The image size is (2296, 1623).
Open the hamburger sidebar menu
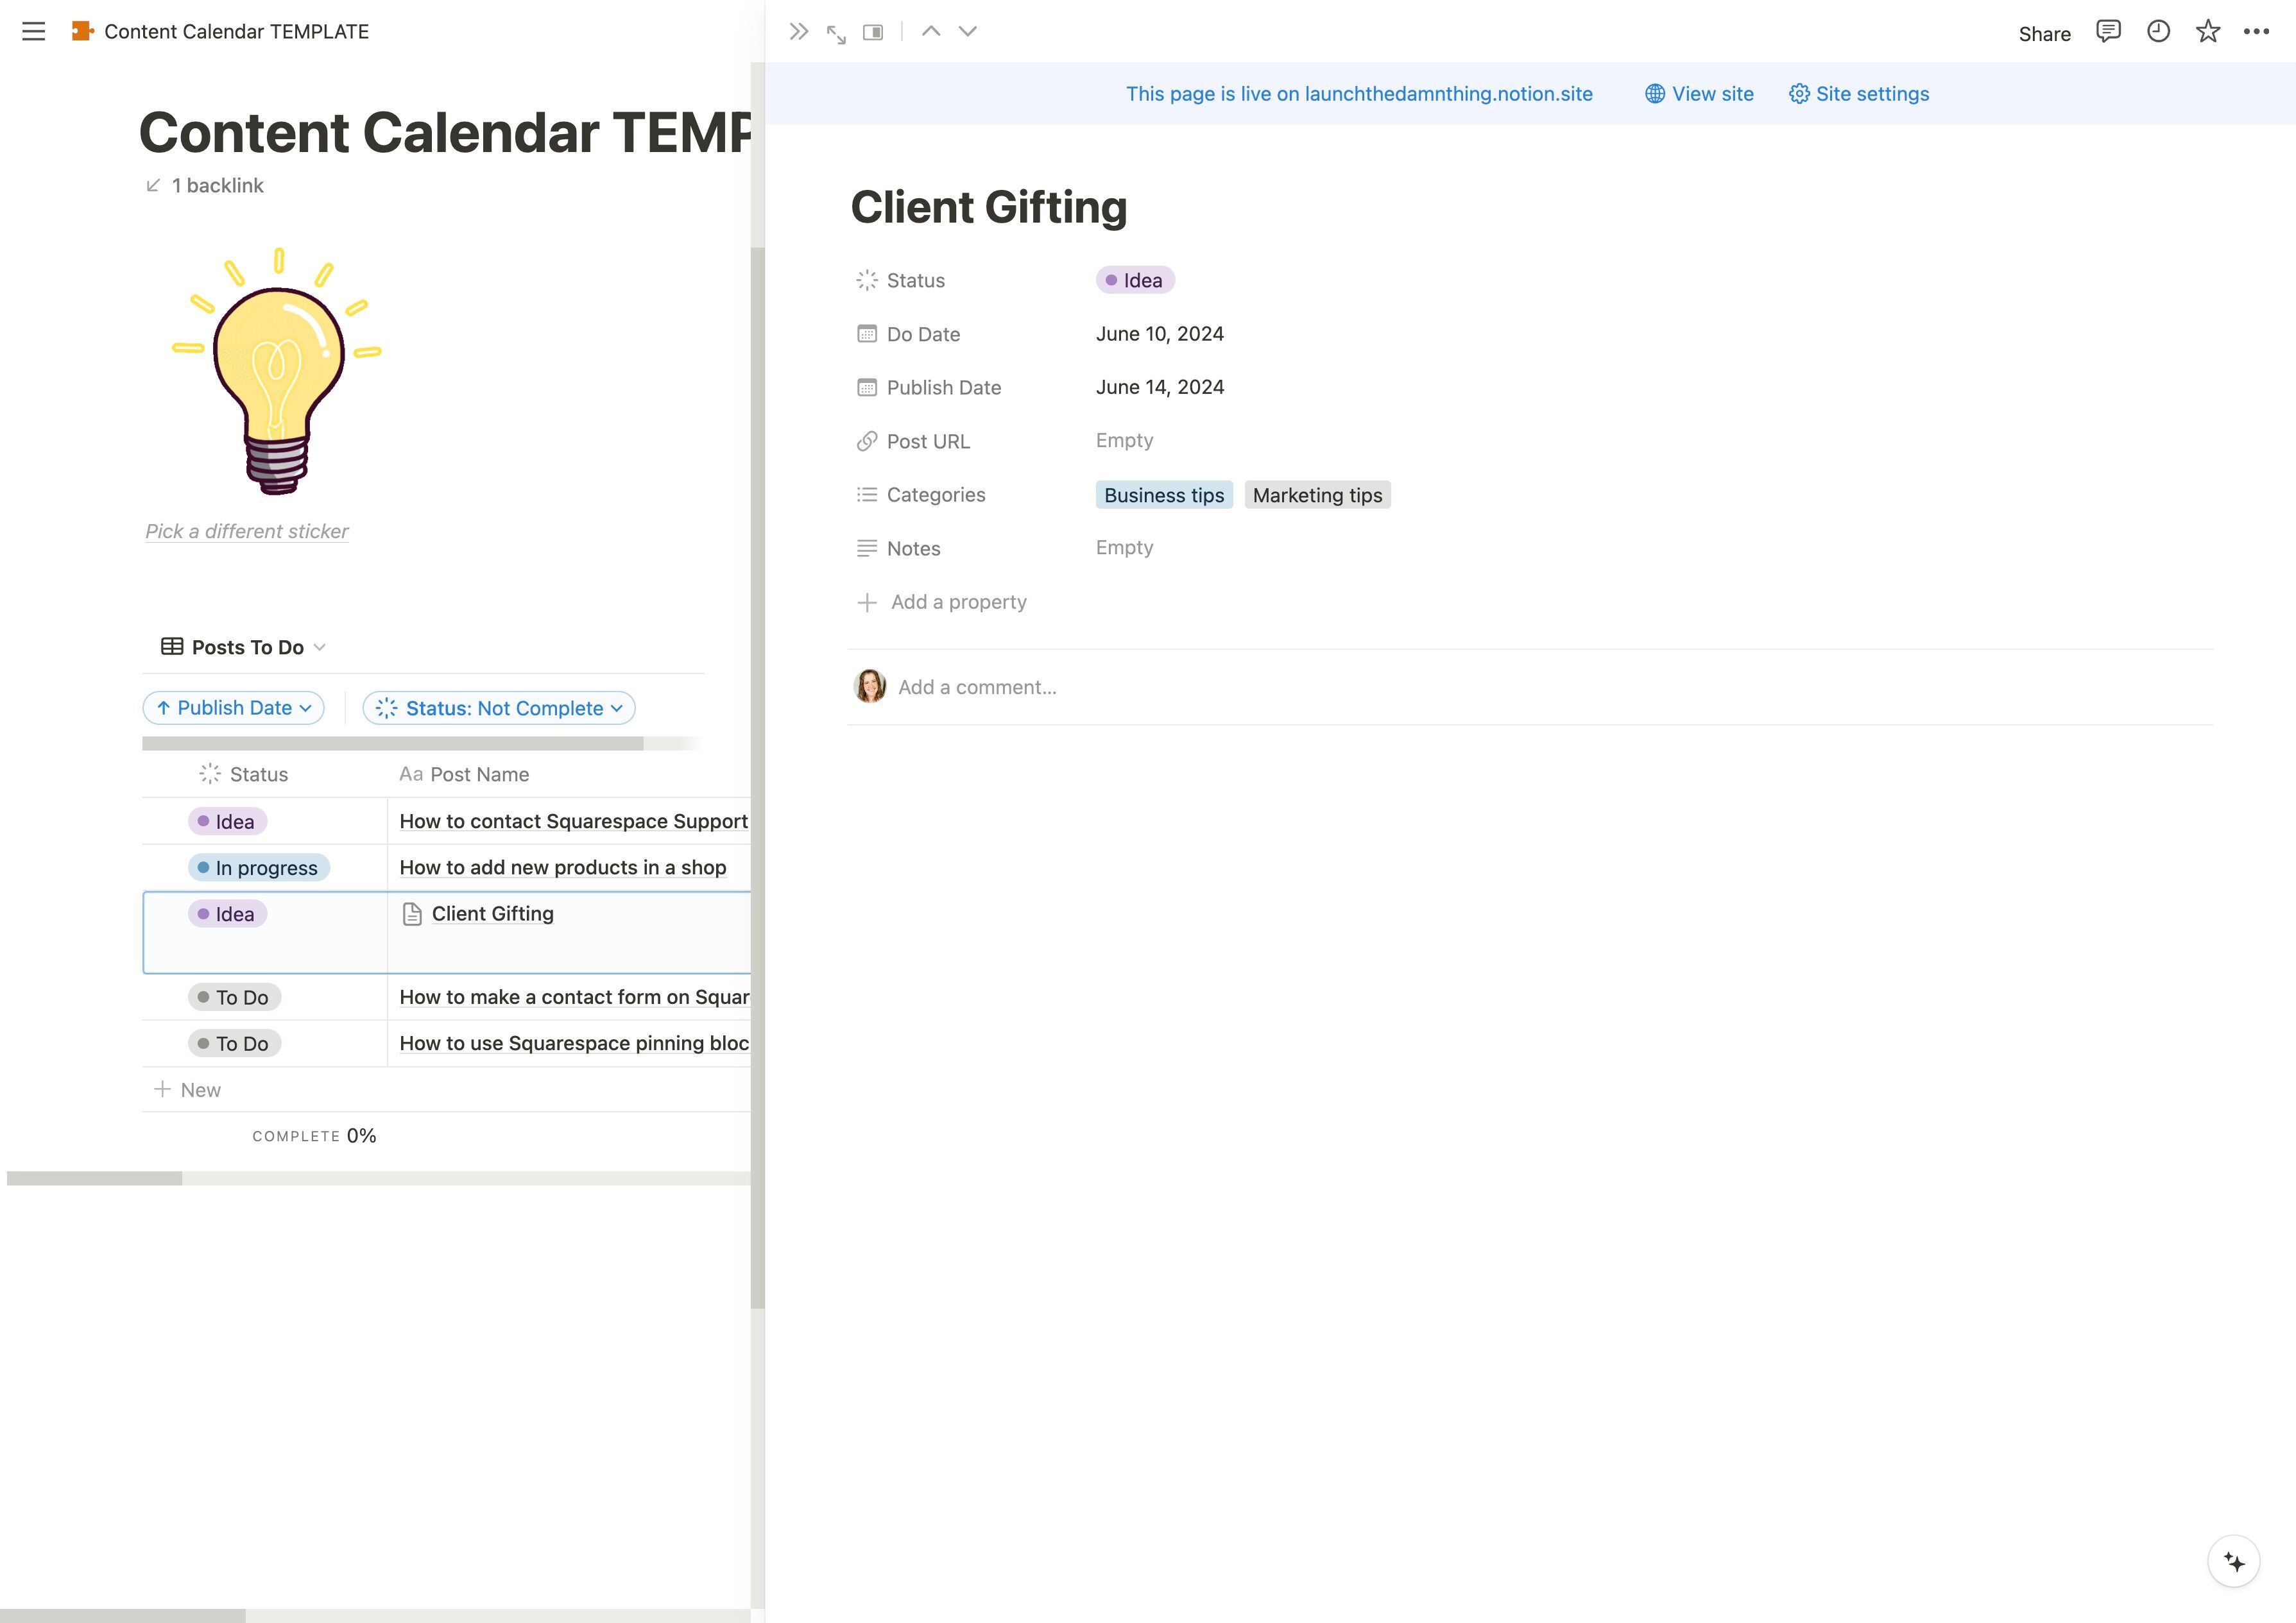pos(34,32)
